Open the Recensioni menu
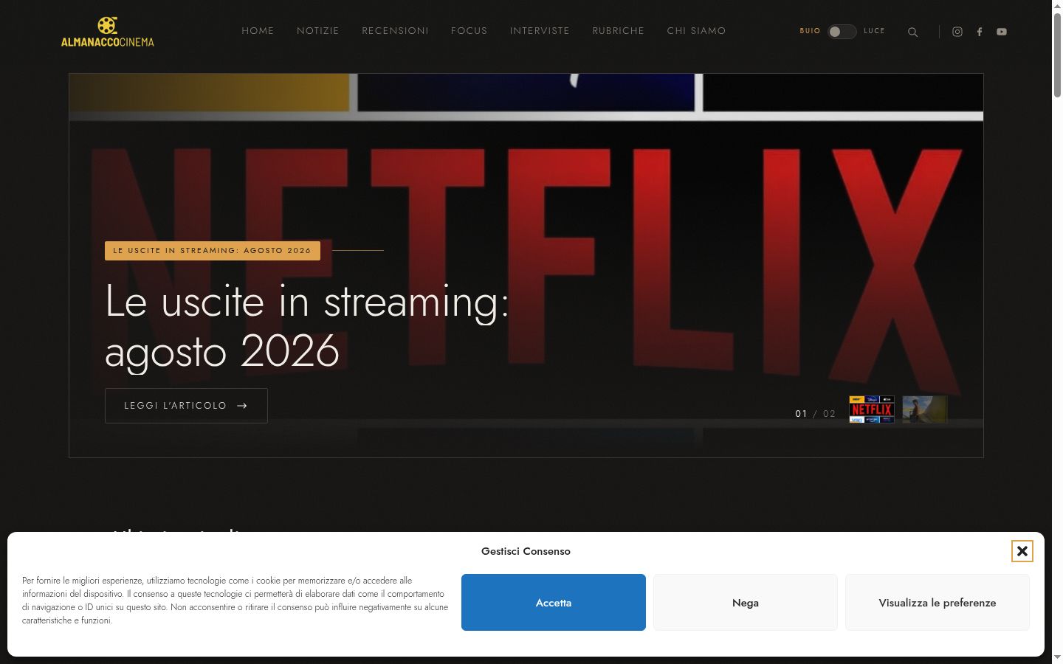1063x664 pixels. [395, 31]
